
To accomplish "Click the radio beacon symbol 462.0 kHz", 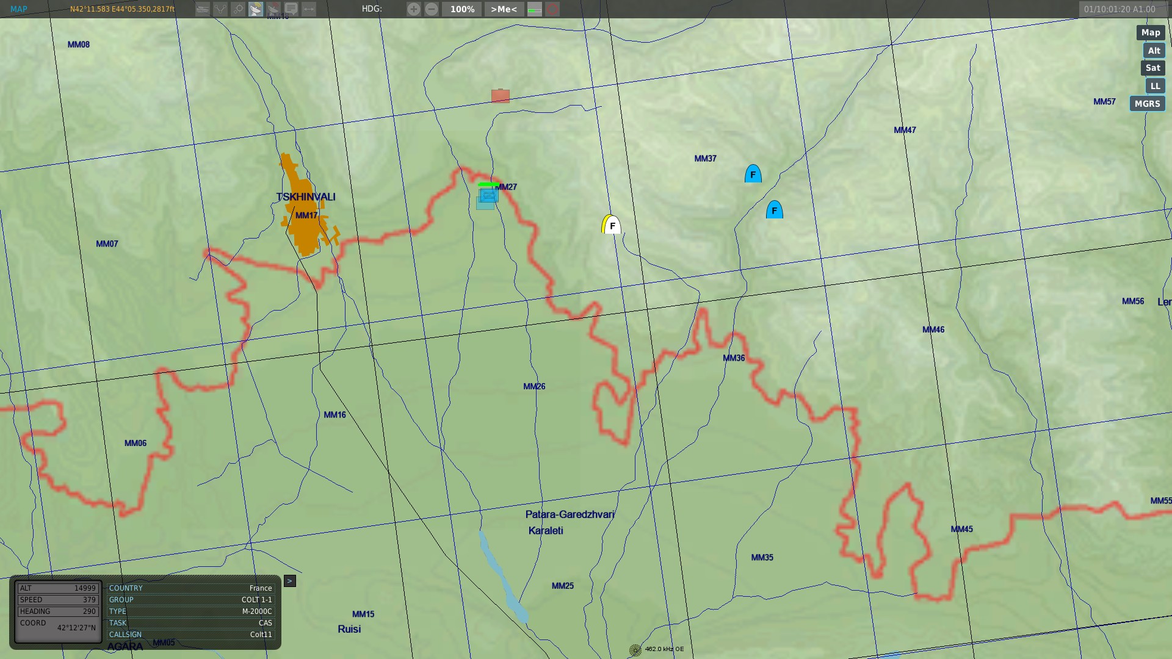I will point(635,650).
